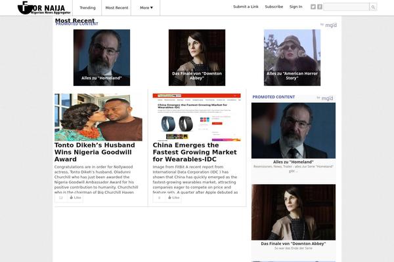Viewport: 394px width, 262px height.
Task: Click the Sign In link
Action: point(295,7)
